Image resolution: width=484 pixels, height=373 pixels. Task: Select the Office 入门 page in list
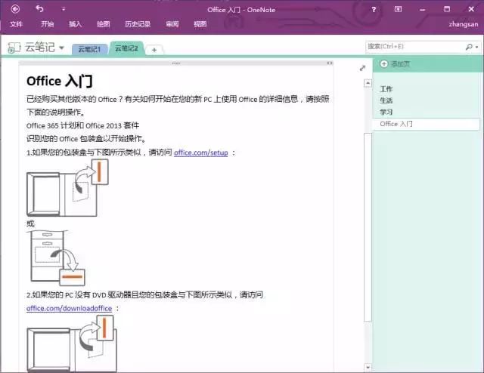[x=427, y=124]
